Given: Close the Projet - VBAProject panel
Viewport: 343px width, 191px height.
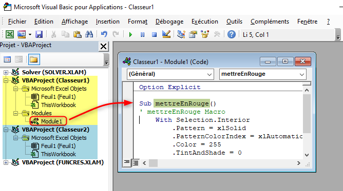Looking at the screenshot, I should (x=103, y=46).
